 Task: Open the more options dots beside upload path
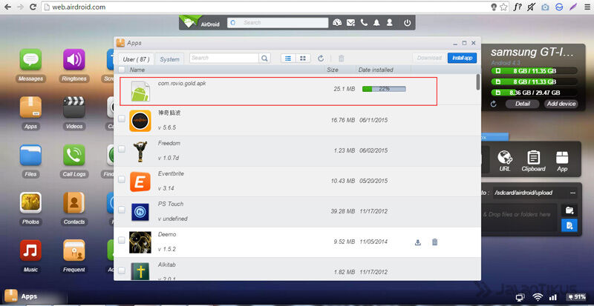[572, 193]
